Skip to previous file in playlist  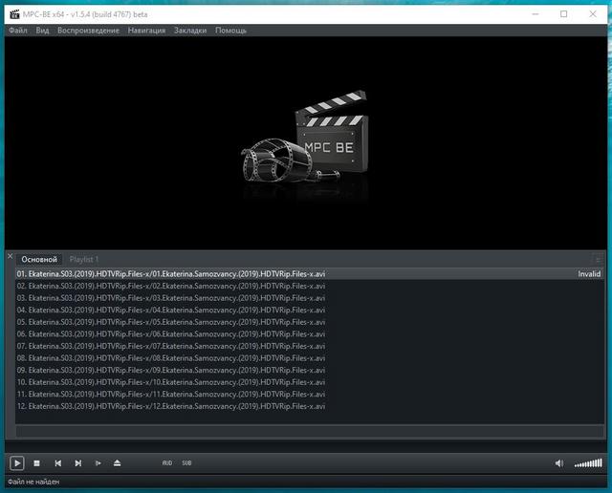(57, 463)
